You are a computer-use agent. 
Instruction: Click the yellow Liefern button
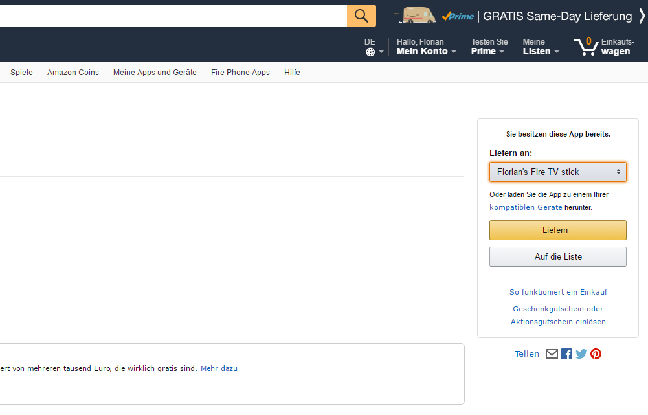[558, 230]
